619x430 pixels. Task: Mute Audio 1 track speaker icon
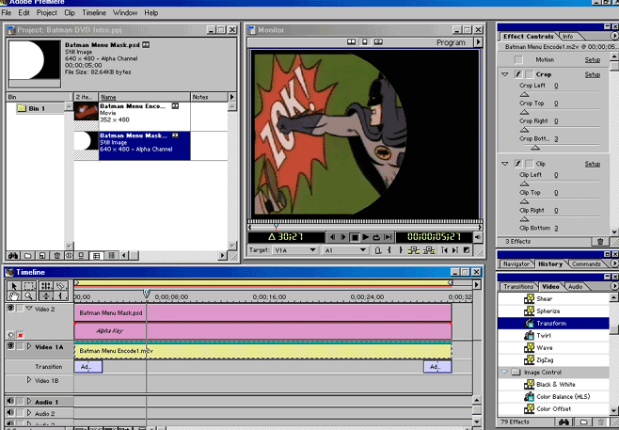10,401
